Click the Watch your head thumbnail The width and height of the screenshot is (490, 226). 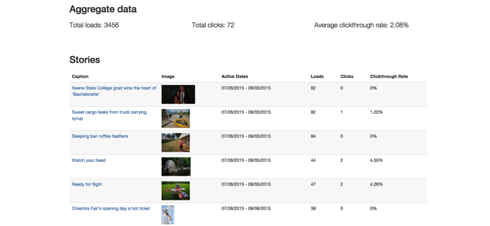coord(176,167)
